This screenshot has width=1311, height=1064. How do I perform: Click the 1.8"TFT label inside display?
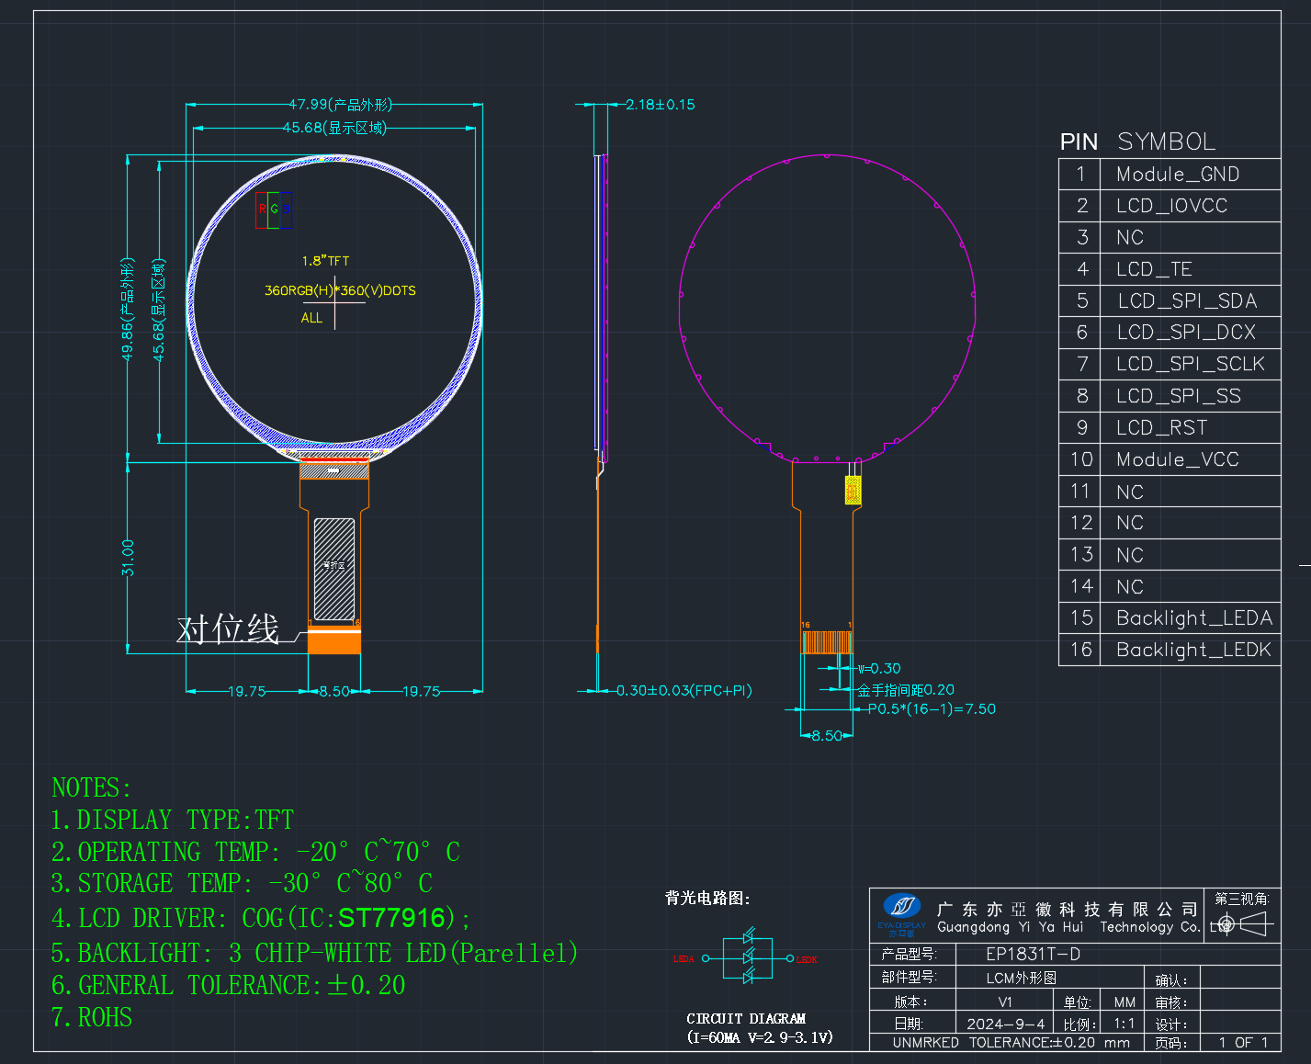[x=325, y=261]
